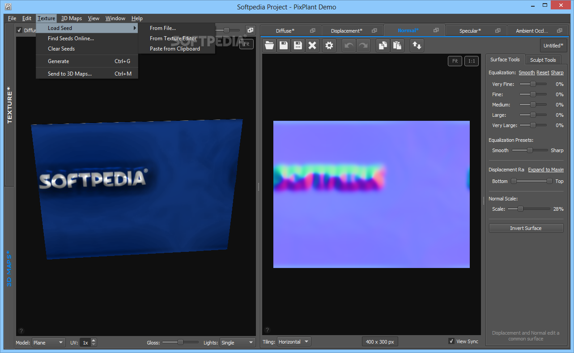Click the Normal Scale slider
574x353 pixels.
coord(528,209)
